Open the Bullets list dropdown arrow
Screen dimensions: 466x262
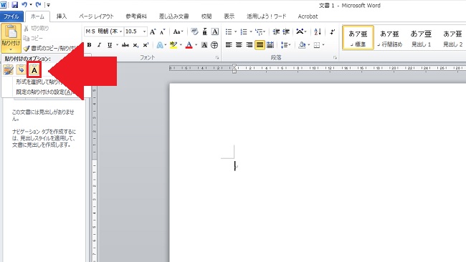235,31
